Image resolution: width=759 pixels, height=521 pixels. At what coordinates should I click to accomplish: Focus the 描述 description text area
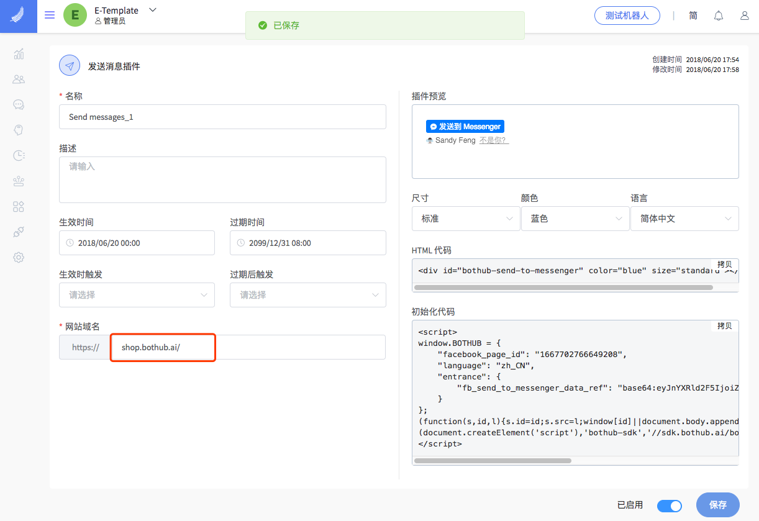coord(222,179)
